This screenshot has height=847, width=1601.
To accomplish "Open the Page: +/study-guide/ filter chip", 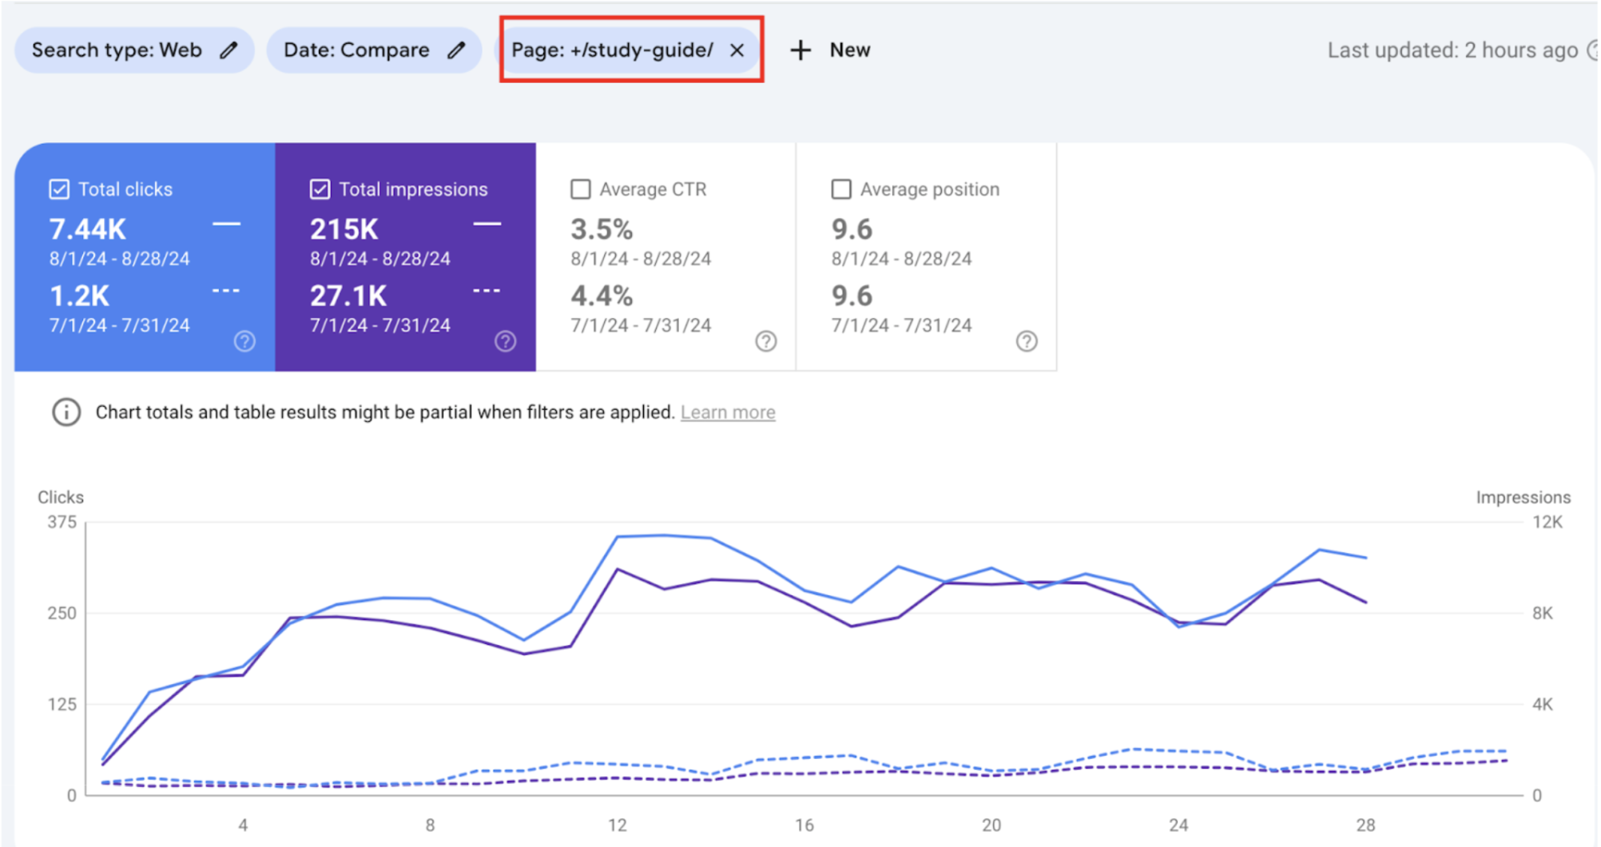I will [612, 50].
